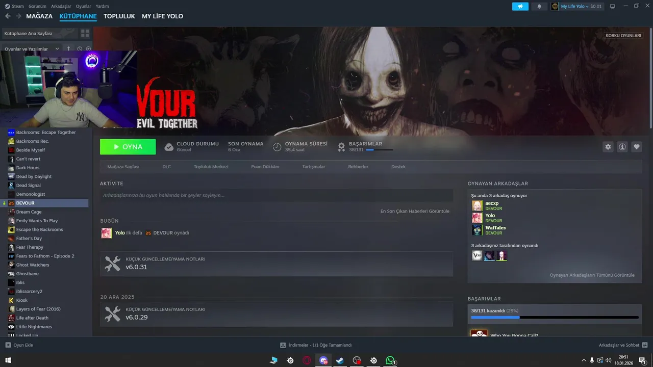Open Destek link
653x367 pixels.
[398, 167]
